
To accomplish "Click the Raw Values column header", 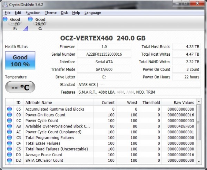I will 179,103.
